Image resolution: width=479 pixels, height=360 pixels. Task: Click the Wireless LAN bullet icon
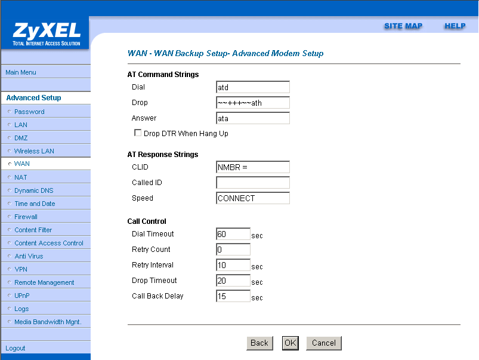click(x=10, y=151)
